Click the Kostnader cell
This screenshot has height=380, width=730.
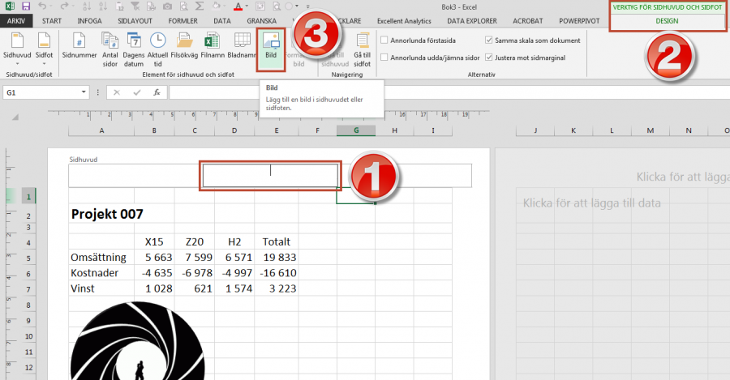[x=101, y=273]
